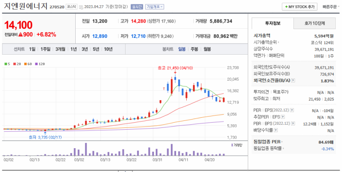The width and height of the screenshot is (342, 172).
Task: Click the stock code 270520
Action: [57, 7]
